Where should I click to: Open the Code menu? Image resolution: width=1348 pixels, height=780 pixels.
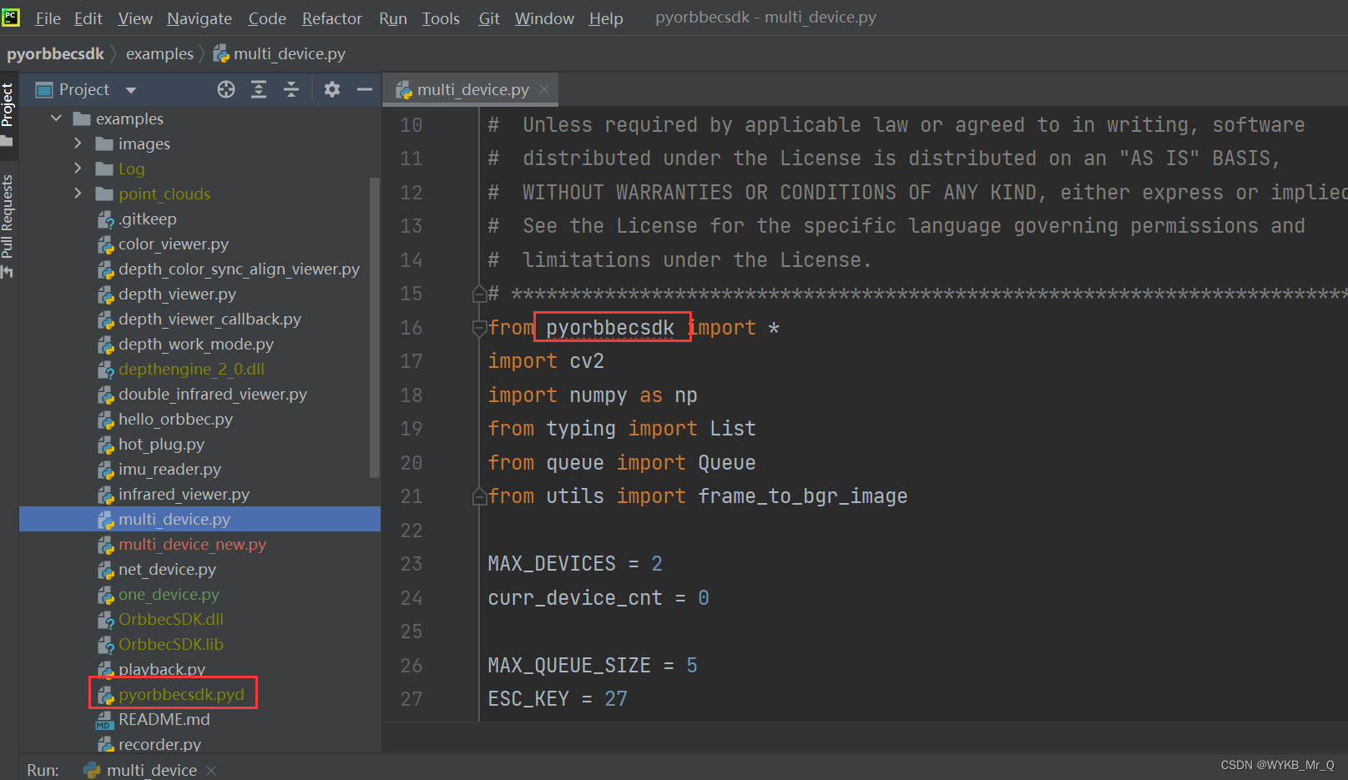[x=267, y=18]
